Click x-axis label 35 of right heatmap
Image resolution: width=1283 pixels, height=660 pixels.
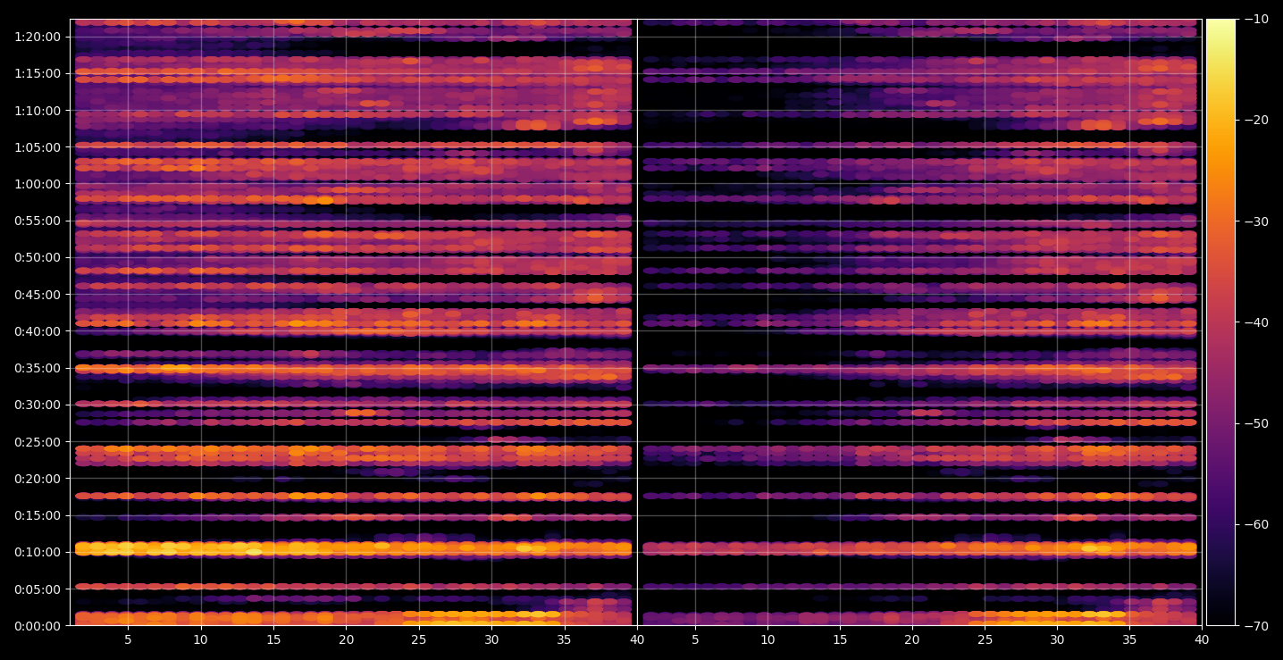(x=1129, y=639)
